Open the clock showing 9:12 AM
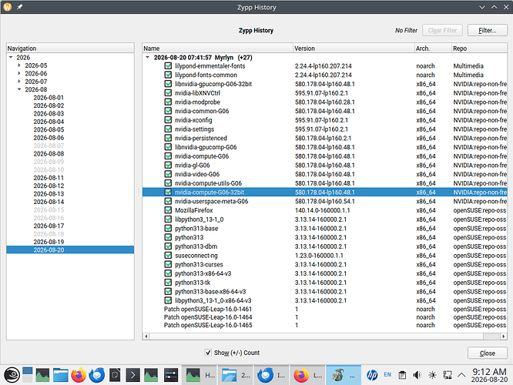 click(489, 375)
